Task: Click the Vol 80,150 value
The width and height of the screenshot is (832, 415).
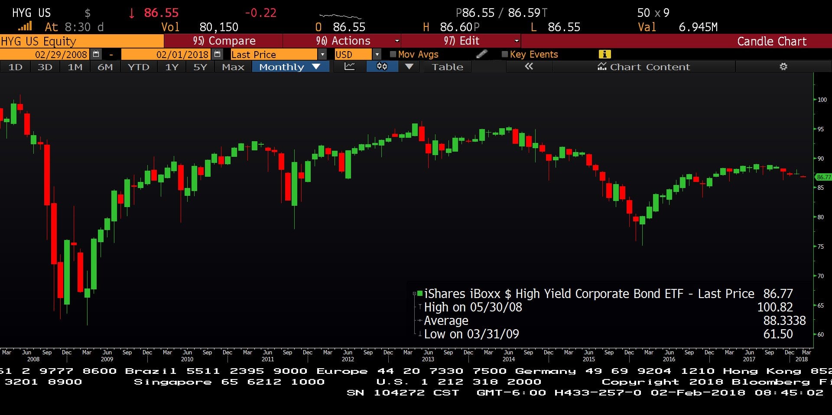Action: pyautogui.click(x=219, y=27)
